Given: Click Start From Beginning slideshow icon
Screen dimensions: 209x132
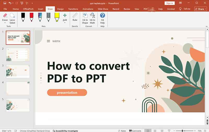Looking at the screenshot, I should [22, 3].
